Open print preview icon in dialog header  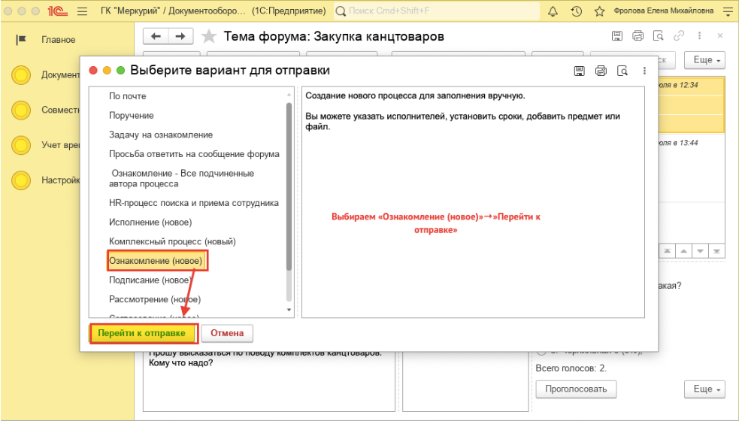click(x=622, y=71)
